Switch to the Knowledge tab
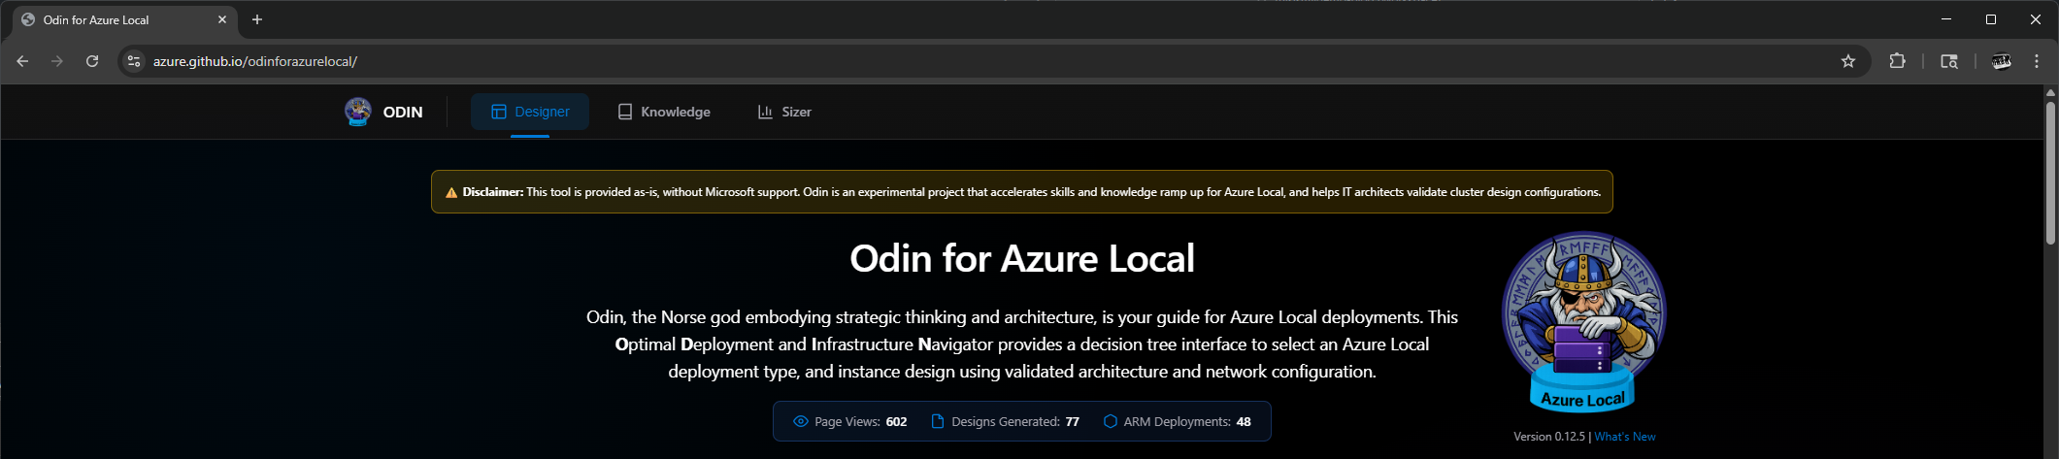Image resolution: width=2059 pixels, height=459 pixels. 664,112
